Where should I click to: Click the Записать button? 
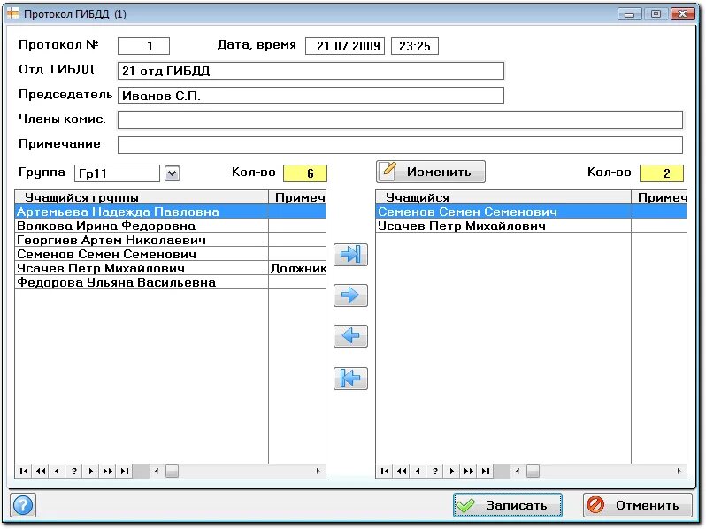tap(508, 505)
